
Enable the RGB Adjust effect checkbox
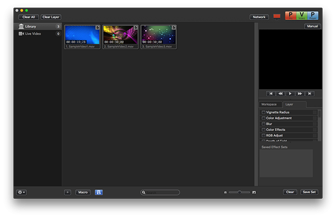pyautogui.click(x=263, y=135)
